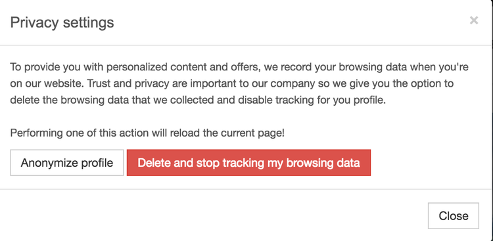
Task: Click the Privacy settings heading
Action: point(62,22)
